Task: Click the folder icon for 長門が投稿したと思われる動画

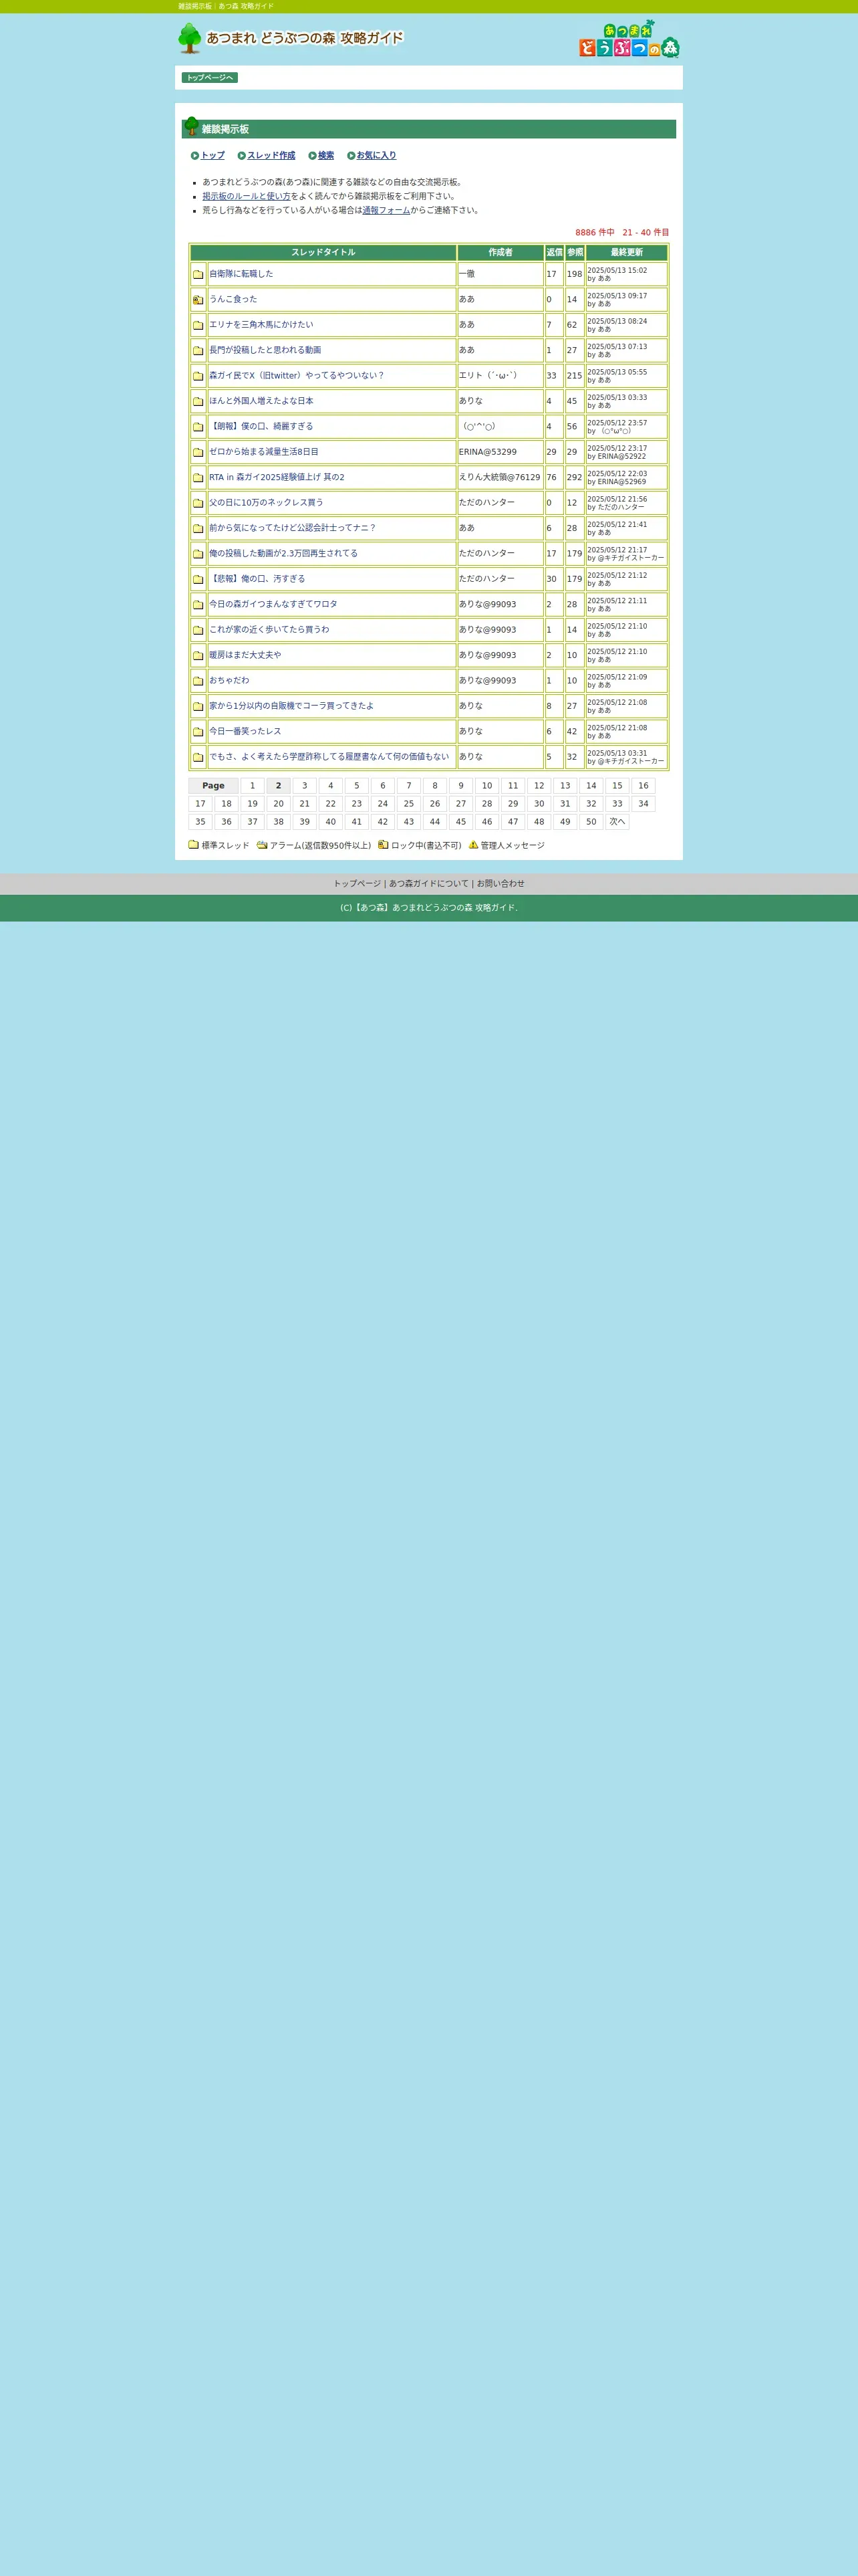Action: 198,351
